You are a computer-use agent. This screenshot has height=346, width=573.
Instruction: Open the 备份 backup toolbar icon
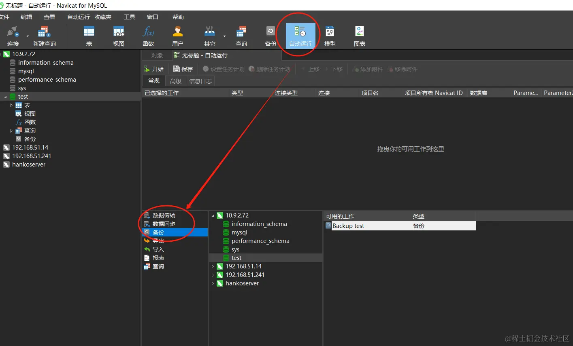(x=271, y=36)
